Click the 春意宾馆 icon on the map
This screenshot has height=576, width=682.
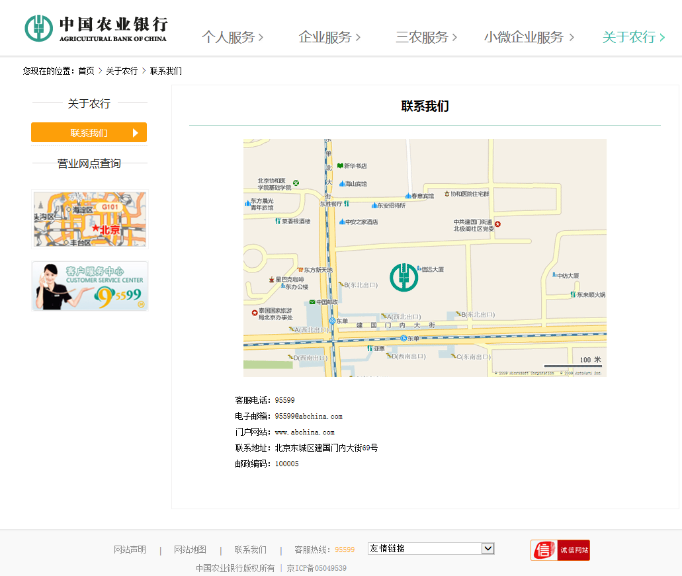408,196
